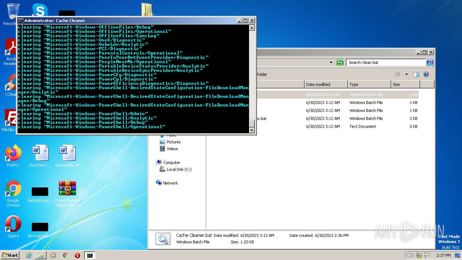This screenshot has width=462, height=260.
Task: Open Chrome from the taskbar
Action: pos(65,255)
